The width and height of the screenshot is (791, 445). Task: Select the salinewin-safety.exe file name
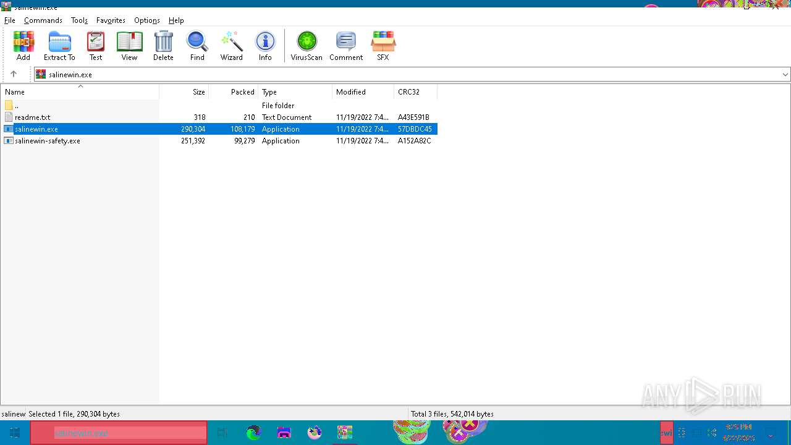48,141
